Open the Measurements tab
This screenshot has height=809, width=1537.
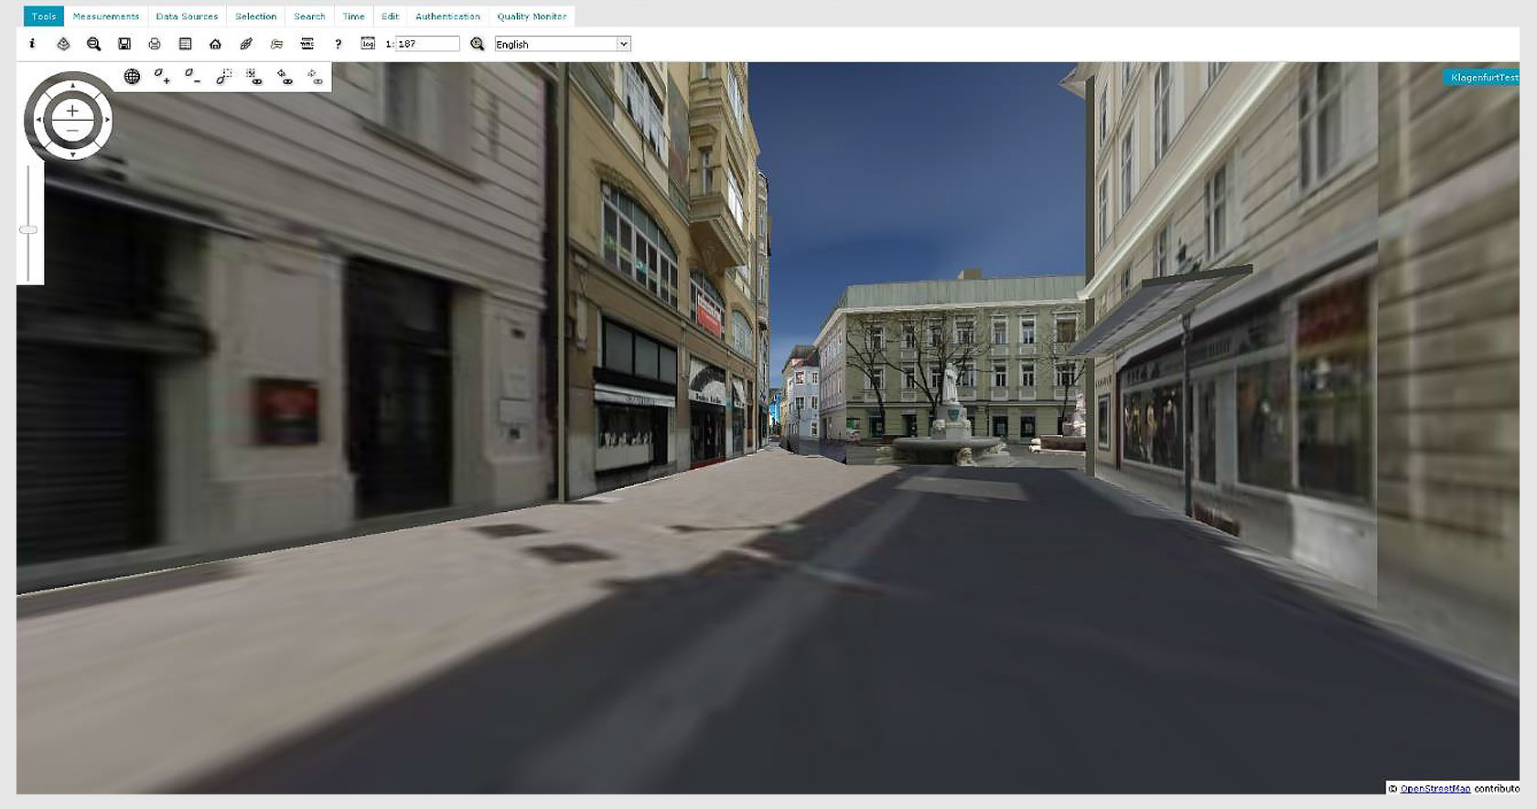106,16
